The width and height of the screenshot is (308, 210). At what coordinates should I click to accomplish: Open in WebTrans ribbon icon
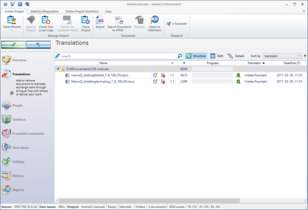click(154, 20)
